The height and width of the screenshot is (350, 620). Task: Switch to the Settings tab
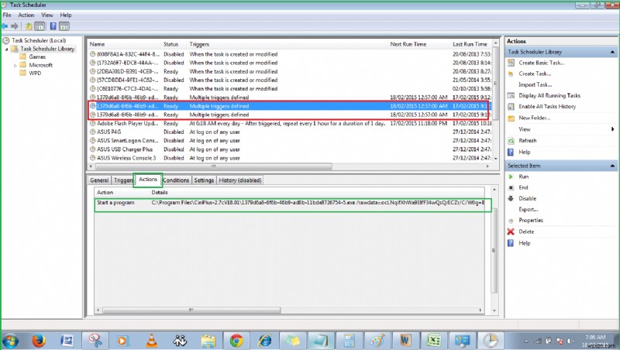click(x=204, y=180)
